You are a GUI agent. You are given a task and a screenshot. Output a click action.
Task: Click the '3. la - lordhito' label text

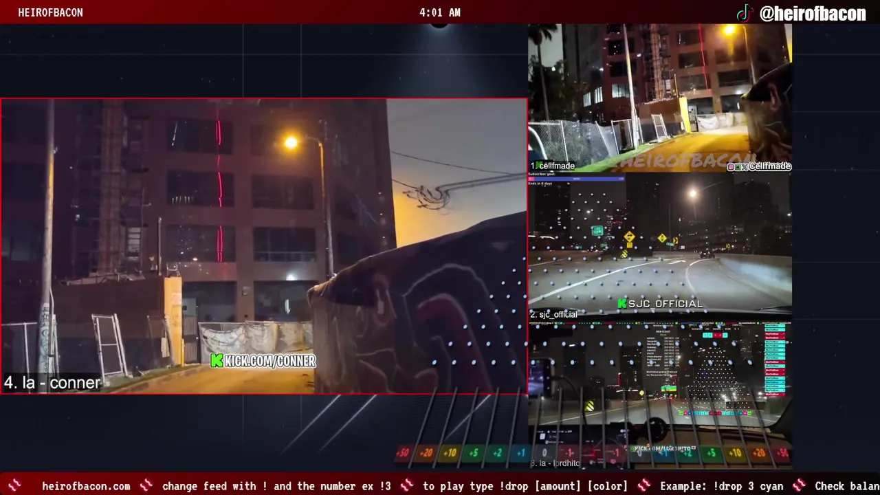pyautogui.click(x=555, y=463)
